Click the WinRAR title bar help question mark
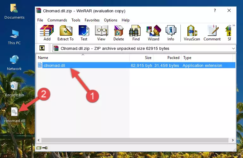The image size is (243, 158). coord(215,10)
